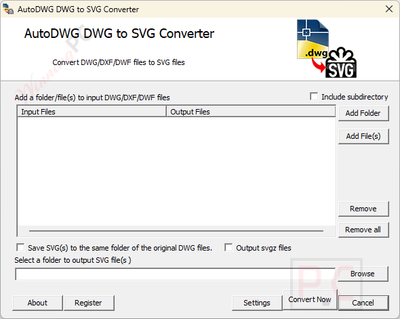This screenshot has width=400, height=319.
Task: Click the Cancel button
Action: point(363,303)
